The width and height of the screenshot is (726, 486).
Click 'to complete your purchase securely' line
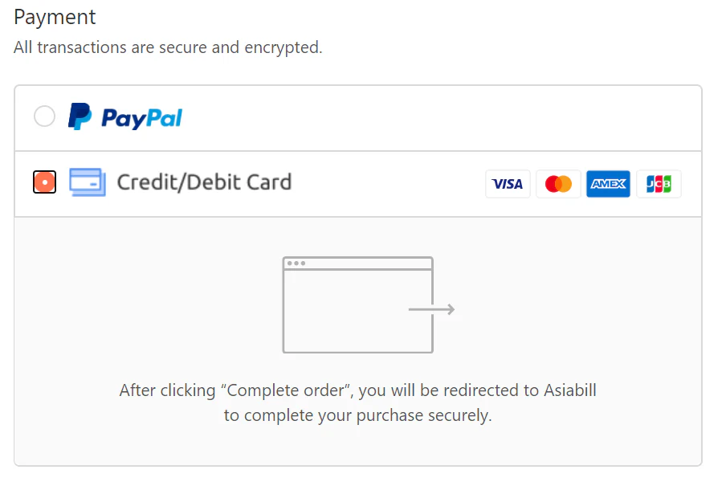(x=357, y=415)
